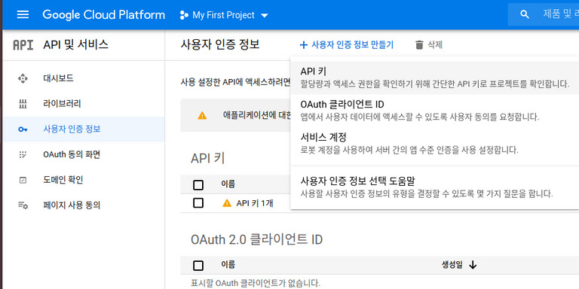
Task: Click the 사용자 인증 정보 page title
Action: 220,44
